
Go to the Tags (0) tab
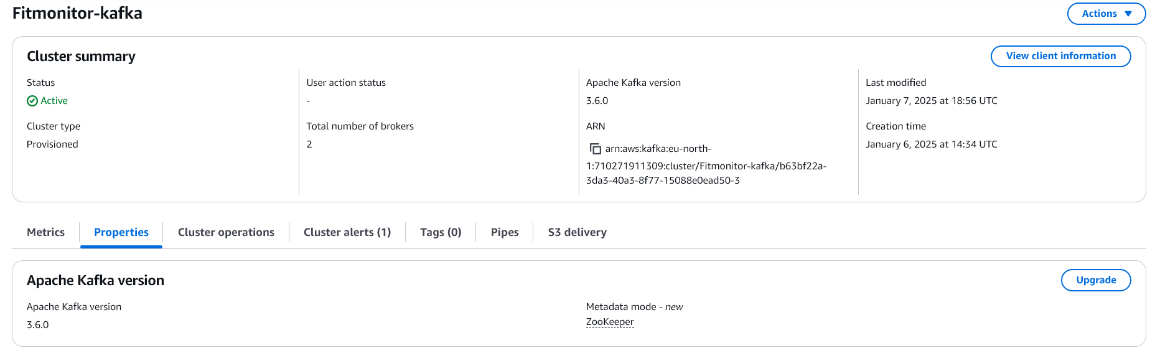pos(441,232)
